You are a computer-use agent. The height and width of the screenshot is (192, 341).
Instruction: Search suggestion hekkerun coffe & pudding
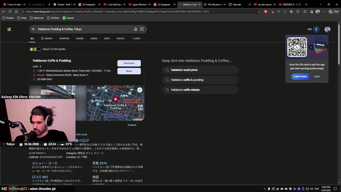click(200, 80)
